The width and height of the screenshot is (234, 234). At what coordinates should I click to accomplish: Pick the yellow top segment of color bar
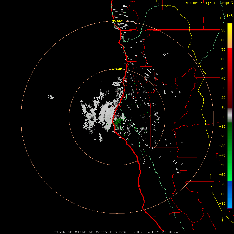(230, 36)
